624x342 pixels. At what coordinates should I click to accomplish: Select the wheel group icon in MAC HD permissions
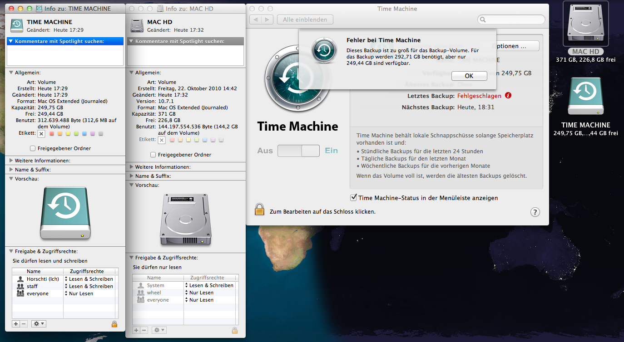coord(140,293)
